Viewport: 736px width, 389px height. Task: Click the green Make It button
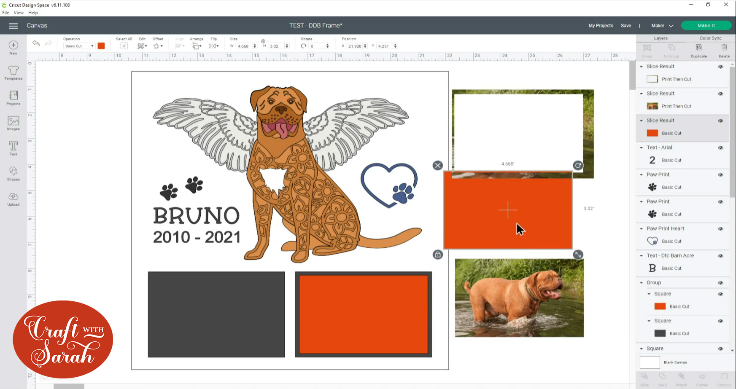(706, 26)
